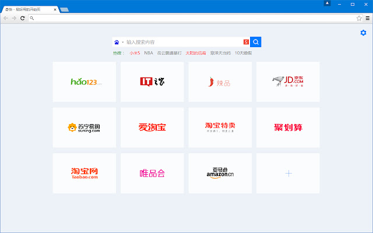
Task: Click the Chrome user profile icon
Action: click(x=328, y=3)
